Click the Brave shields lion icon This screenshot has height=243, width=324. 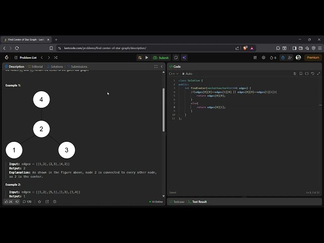tap(245, 48)
